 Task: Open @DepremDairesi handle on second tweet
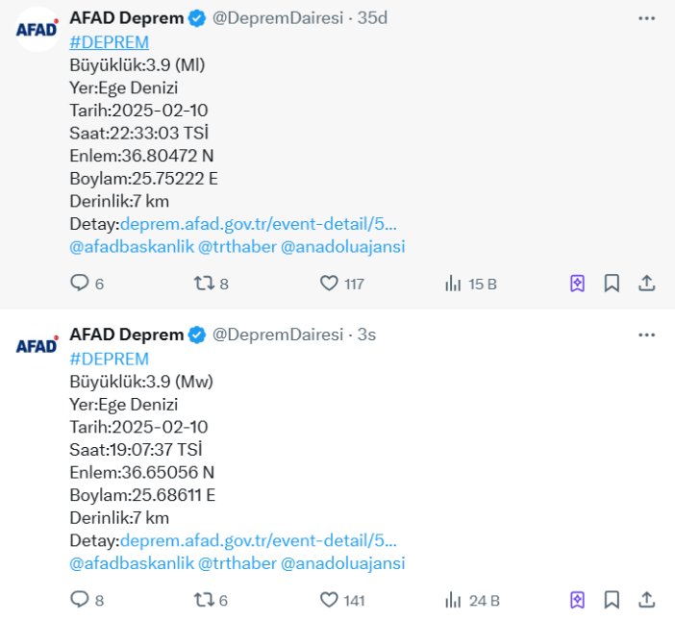coord(278,335)
